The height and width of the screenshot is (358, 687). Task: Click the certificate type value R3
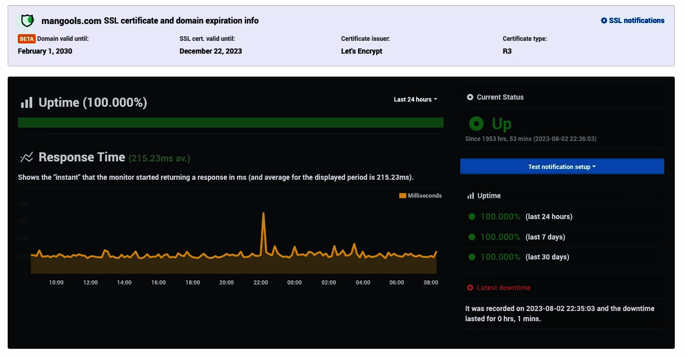coord(507,51)
